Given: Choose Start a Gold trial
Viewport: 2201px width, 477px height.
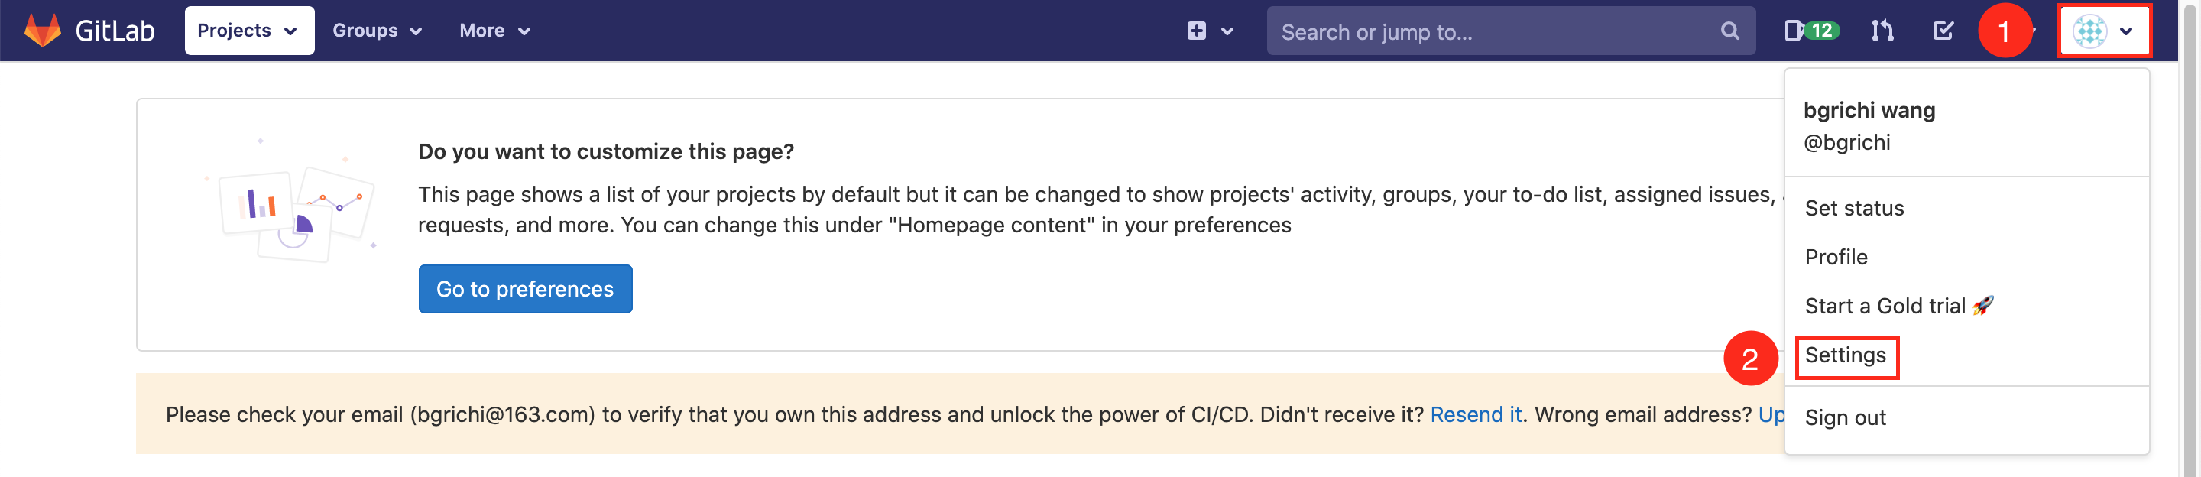Looking at the screenshot, I should point(1898,306).
